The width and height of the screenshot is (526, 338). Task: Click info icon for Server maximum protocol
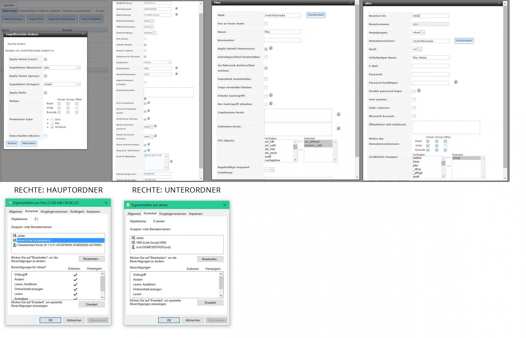[x=155, y=136]
